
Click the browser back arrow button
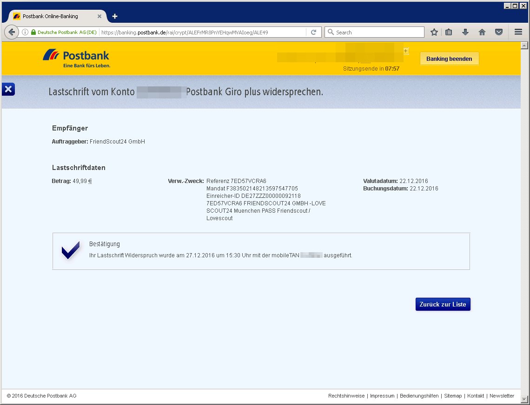click(12, 32)
